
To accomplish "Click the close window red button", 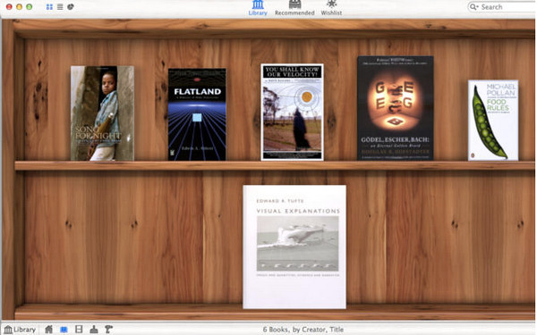I will click(9, 6).
